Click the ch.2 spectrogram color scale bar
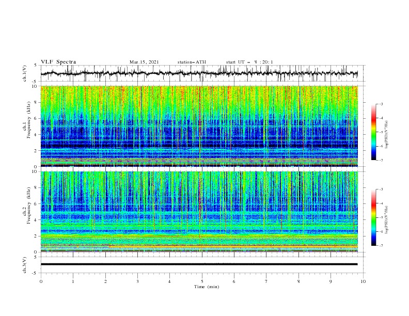The height and width of the screenshot is (316, 409). [374, 217]
